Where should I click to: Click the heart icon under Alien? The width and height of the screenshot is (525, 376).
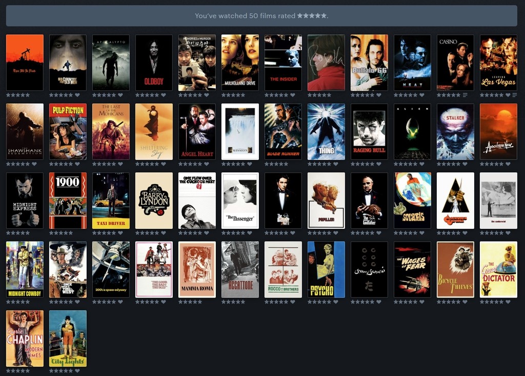[422, 164]
